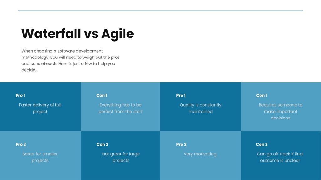Click "Pro 2" label above "Very motivating"
321x180 pixels.
pos(181,144)
